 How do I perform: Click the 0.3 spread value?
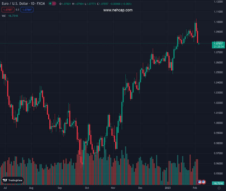18,10
